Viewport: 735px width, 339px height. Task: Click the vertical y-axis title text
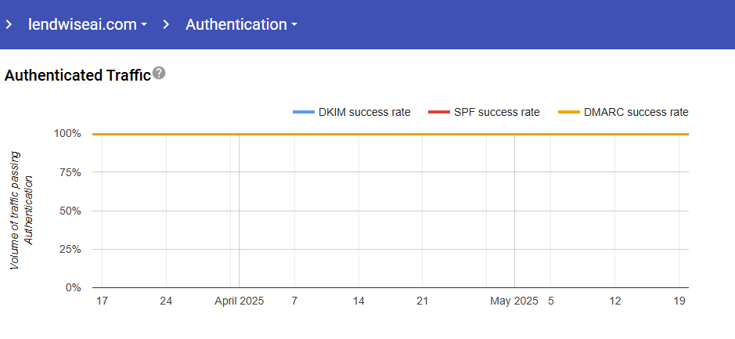click(x=22, y=211)
